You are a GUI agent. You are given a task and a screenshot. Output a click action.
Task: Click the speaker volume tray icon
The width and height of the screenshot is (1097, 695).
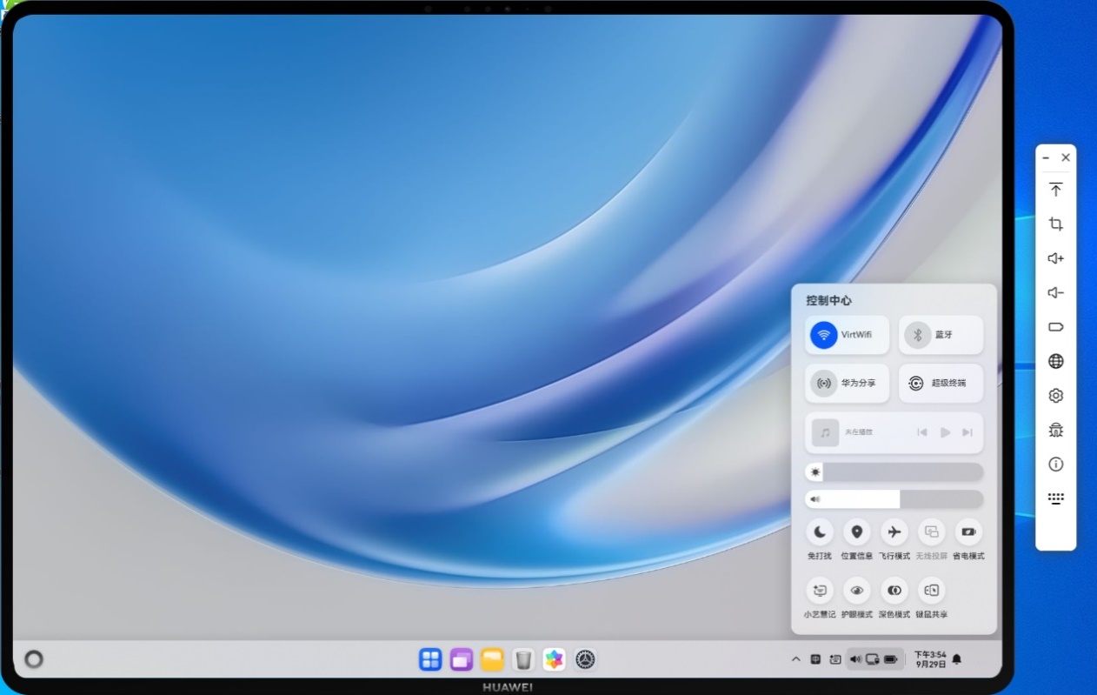tap(855, 659)
